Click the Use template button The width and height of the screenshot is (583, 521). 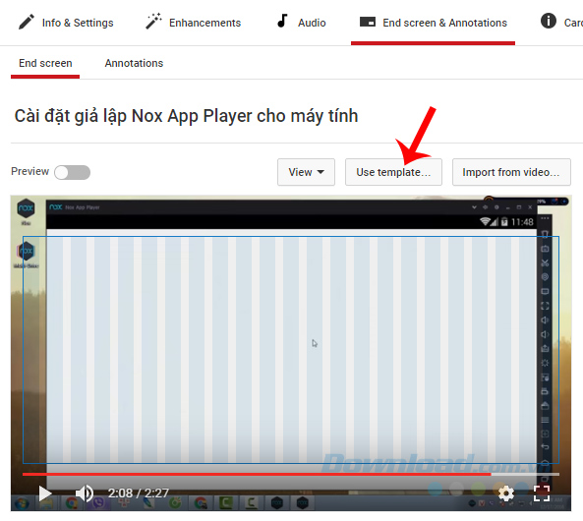[x=393, y=172]
